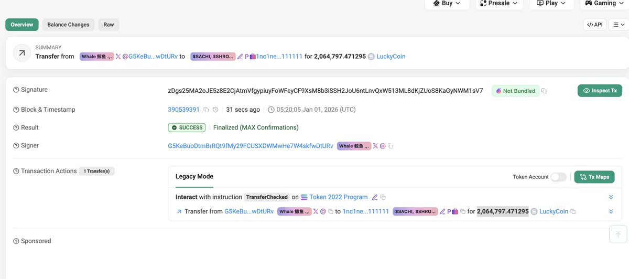Click the X (Twitter) icon on the Signer row
Screen dimensions: 629x279
pos(375,146)
